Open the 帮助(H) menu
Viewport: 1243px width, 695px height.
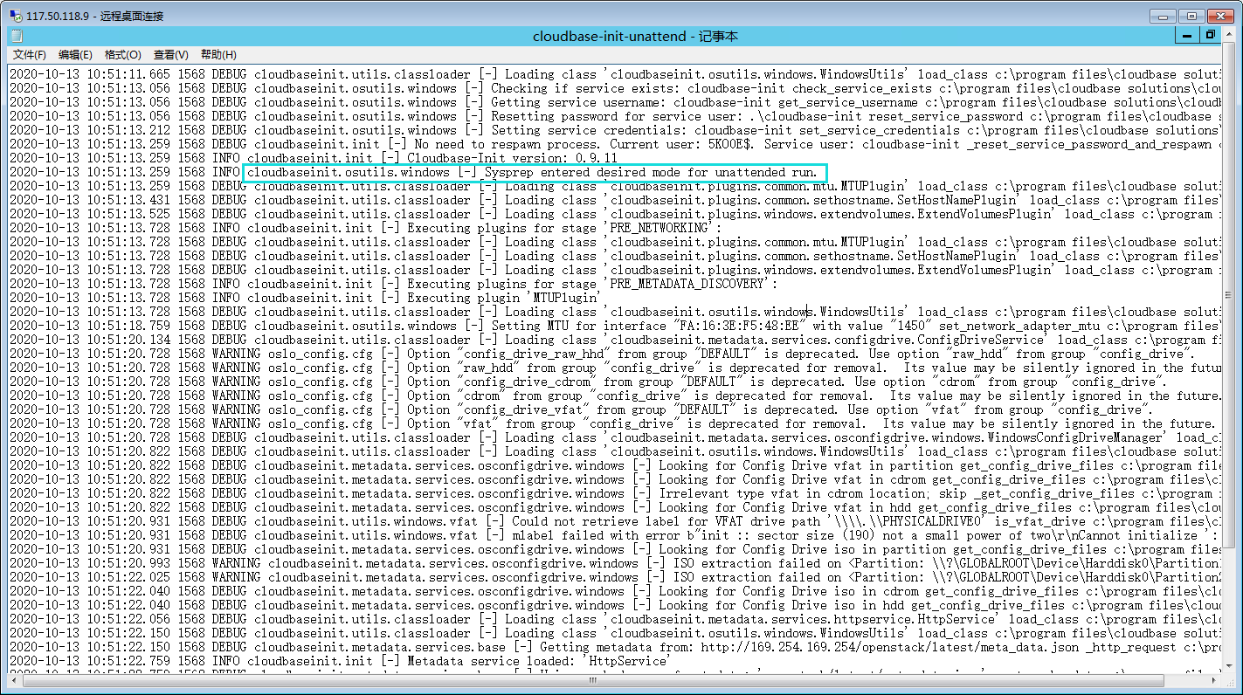point(218,55)
